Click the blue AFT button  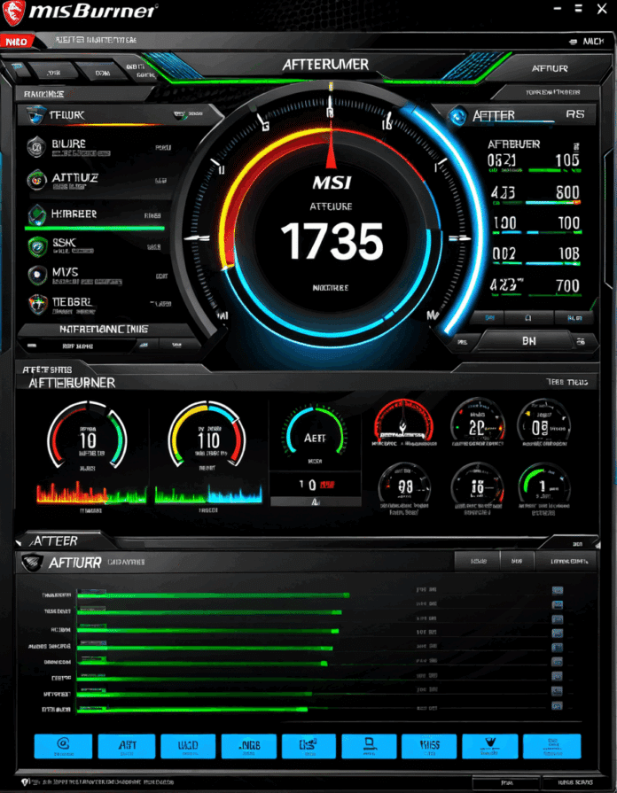pyautogui.click(x=127, y=746)
